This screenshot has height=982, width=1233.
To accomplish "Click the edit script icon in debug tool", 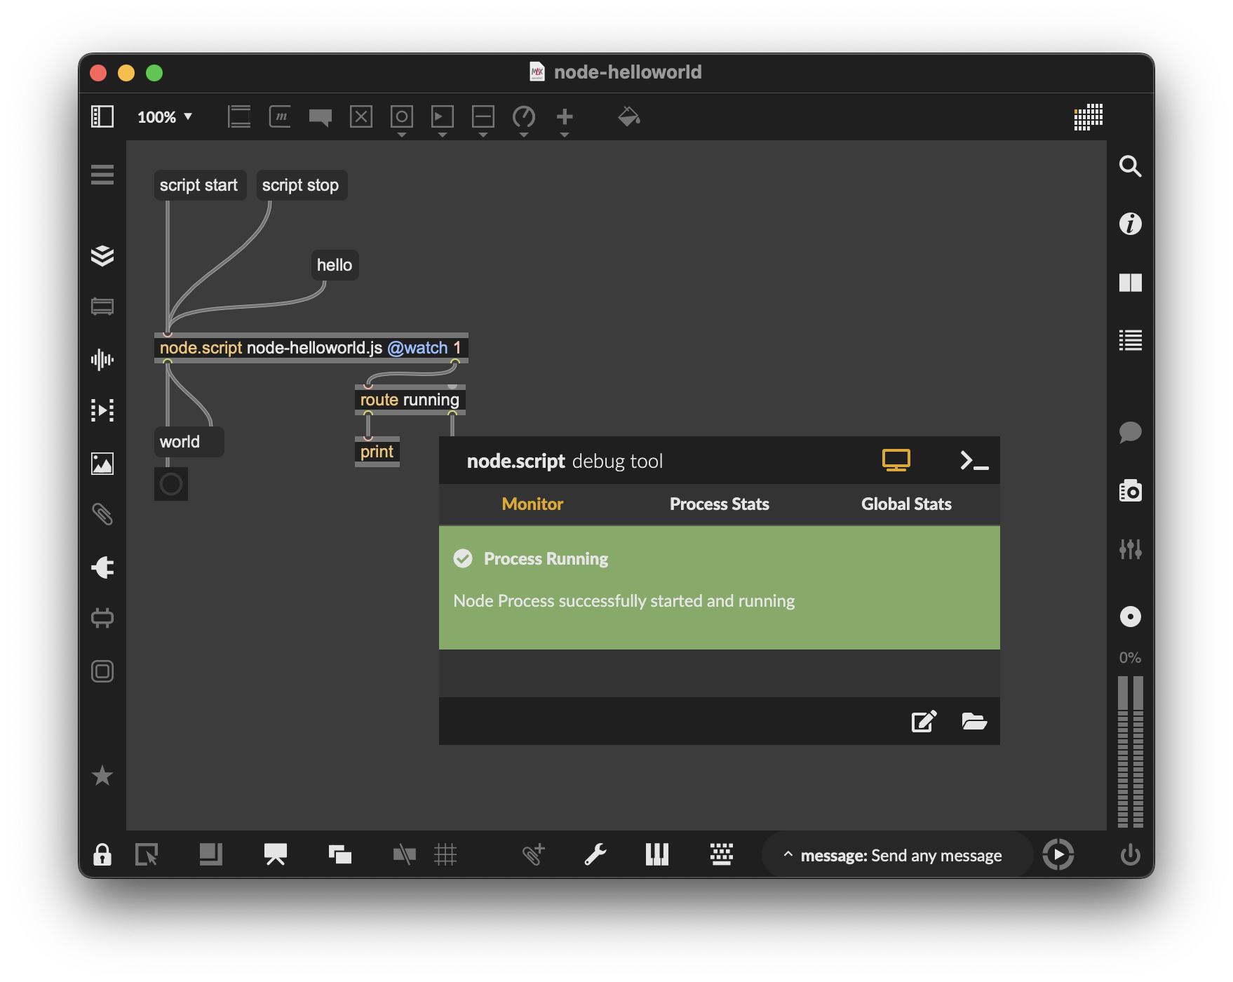I will [923, 721].
